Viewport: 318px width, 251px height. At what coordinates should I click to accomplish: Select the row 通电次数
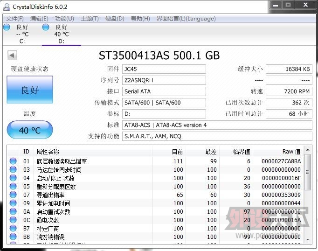click(156, 220)
